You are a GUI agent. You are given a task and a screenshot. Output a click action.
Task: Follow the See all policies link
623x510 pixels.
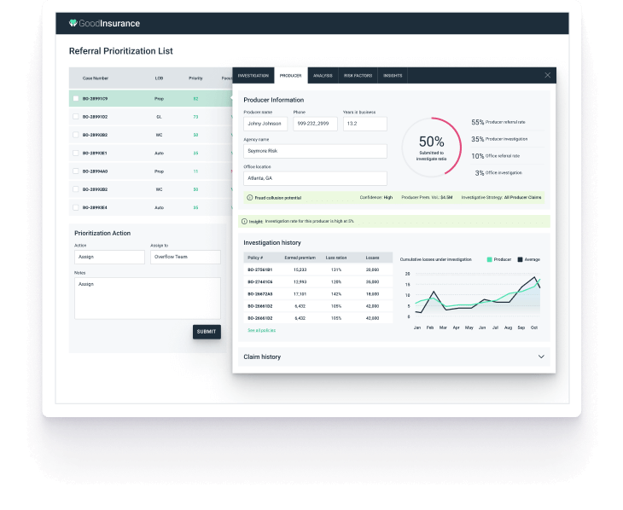tap(261, 330)
